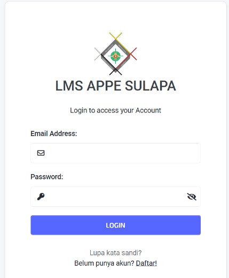229x278 pixels.
Task: Click the yellow cross atop the logo
Action: pyautogui.click(x=115, y=36)
